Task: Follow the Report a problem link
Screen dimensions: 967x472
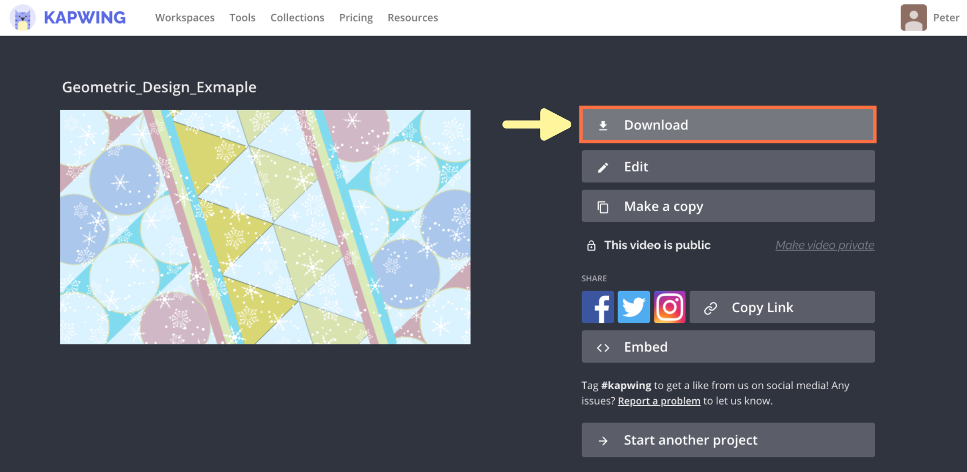Action: coord(659,401)
